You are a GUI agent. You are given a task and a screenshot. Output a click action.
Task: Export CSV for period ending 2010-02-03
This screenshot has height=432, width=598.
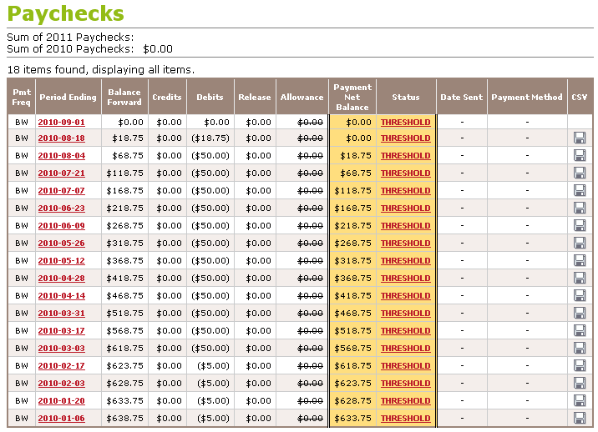tap(580, 384)
